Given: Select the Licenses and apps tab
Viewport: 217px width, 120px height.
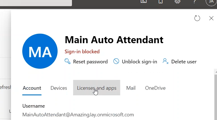Looking at the screenshot, I should point(97,88).
